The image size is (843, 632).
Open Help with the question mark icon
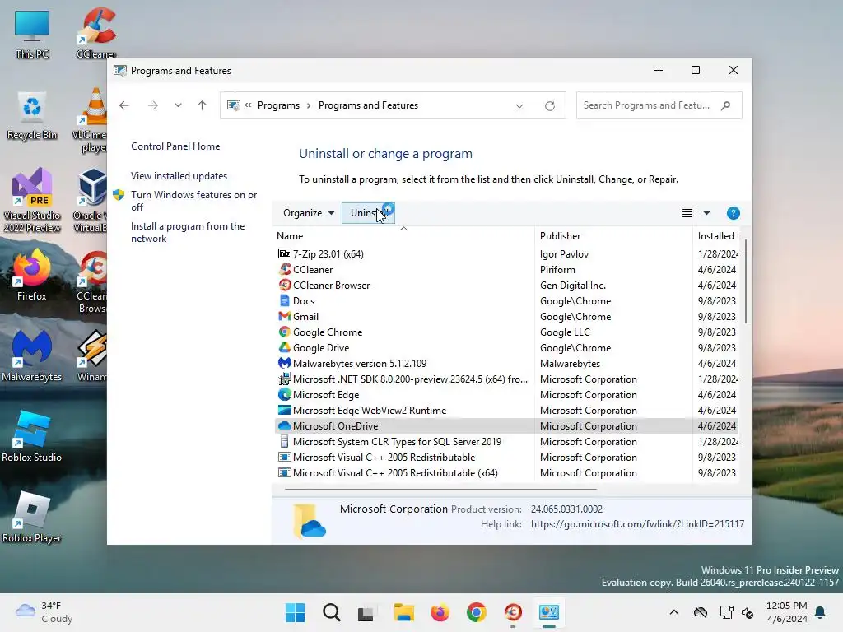click(734, 213)
